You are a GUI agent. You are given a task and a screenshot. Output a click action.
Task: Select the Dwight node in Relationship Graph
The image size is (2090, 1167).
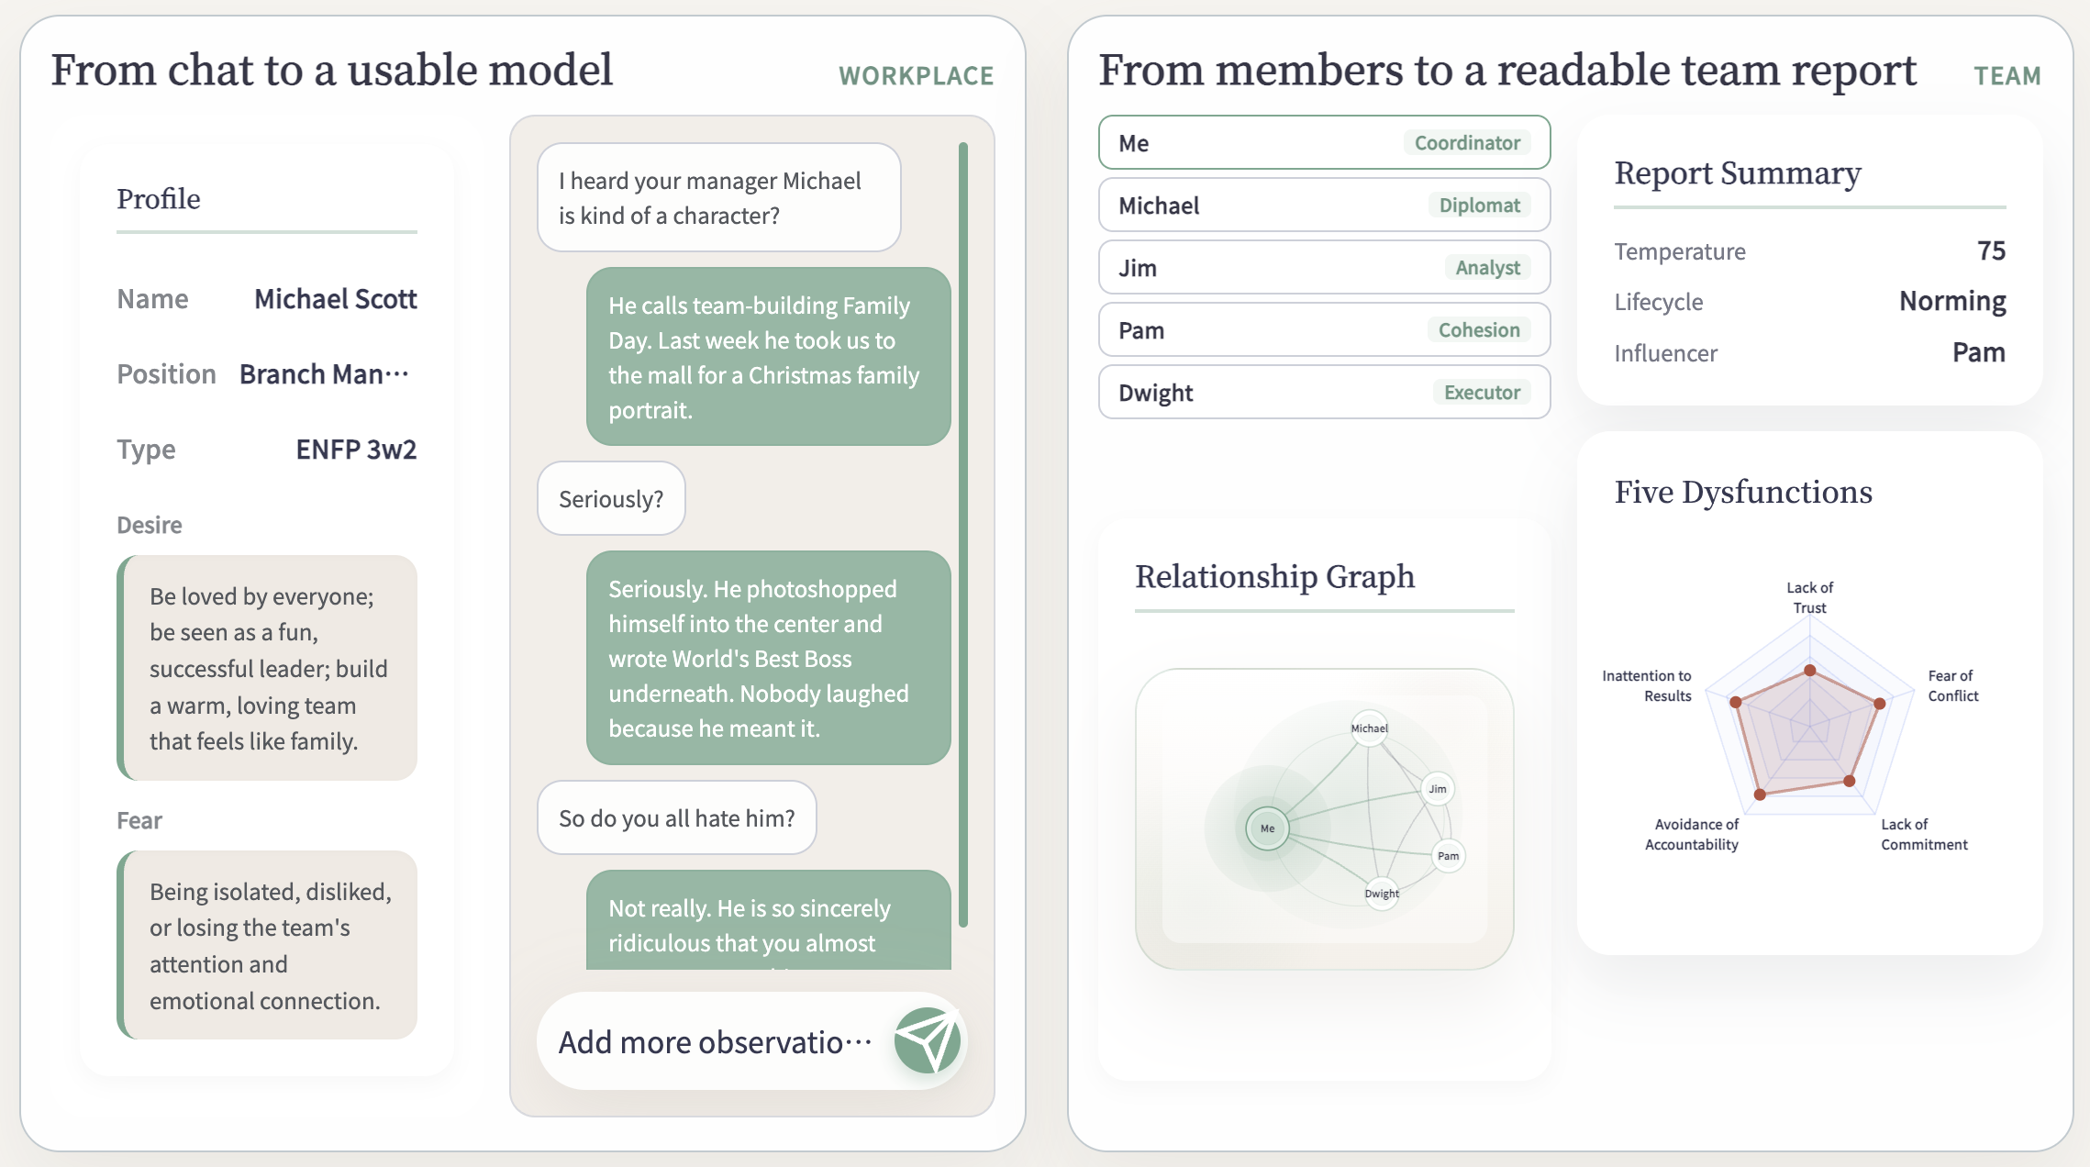1382,893
